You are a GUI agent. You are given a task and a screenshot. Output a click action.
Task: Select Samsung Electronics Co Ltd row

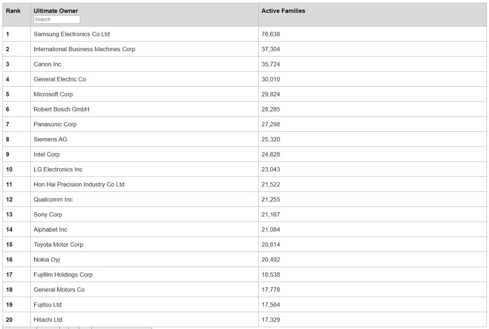point(71,34)
